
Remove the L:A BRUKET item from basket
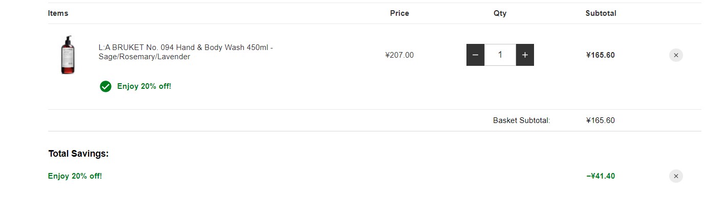tap(676, 55)
